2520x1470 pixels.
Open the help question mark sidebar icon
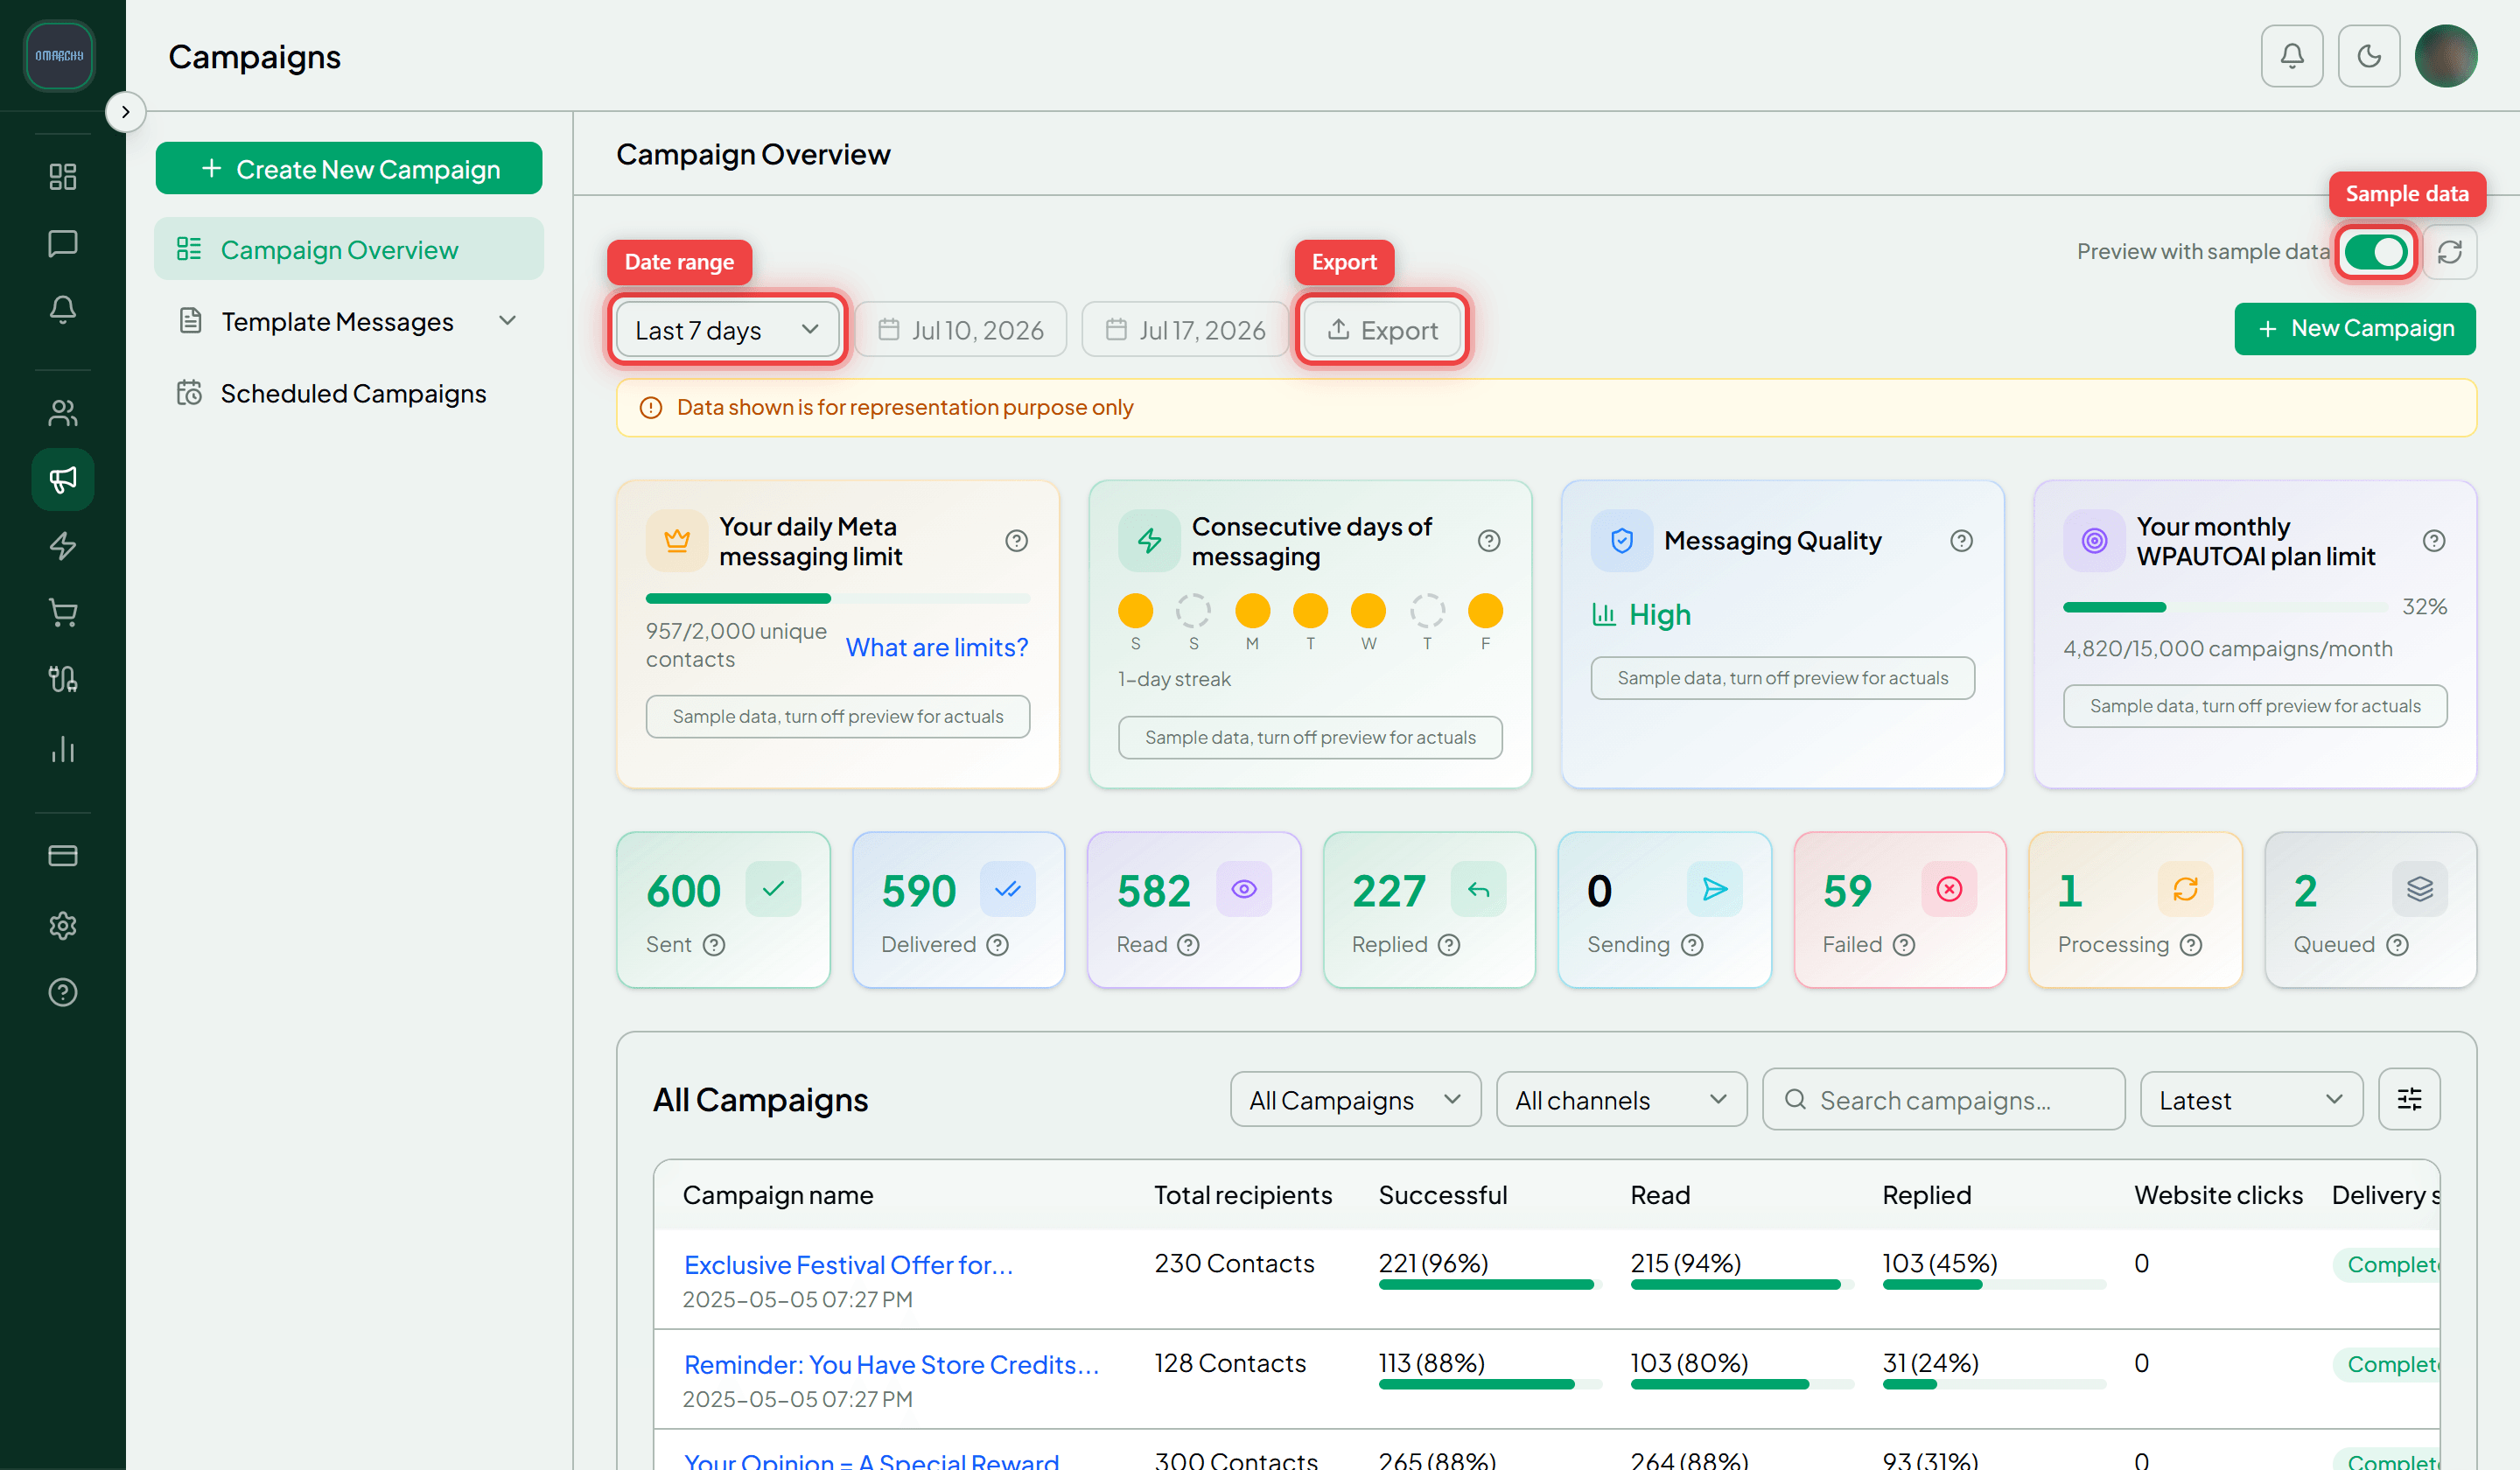pyautogui.click(x=63, y=992)
